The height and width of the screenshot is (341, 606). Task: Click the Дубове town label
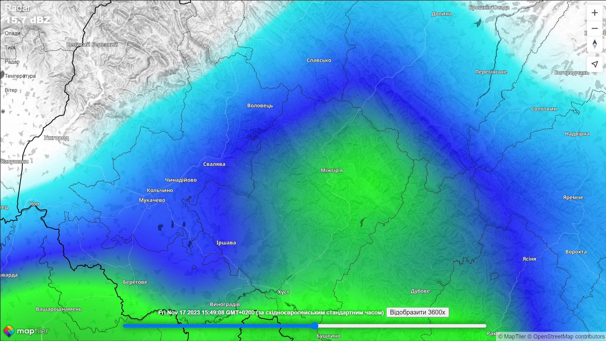click(420, 291)
